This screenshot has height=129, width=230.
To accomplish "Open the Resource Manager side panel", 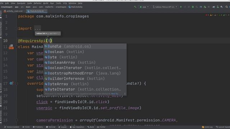I will pyautogui.click(x=1, y=30).
